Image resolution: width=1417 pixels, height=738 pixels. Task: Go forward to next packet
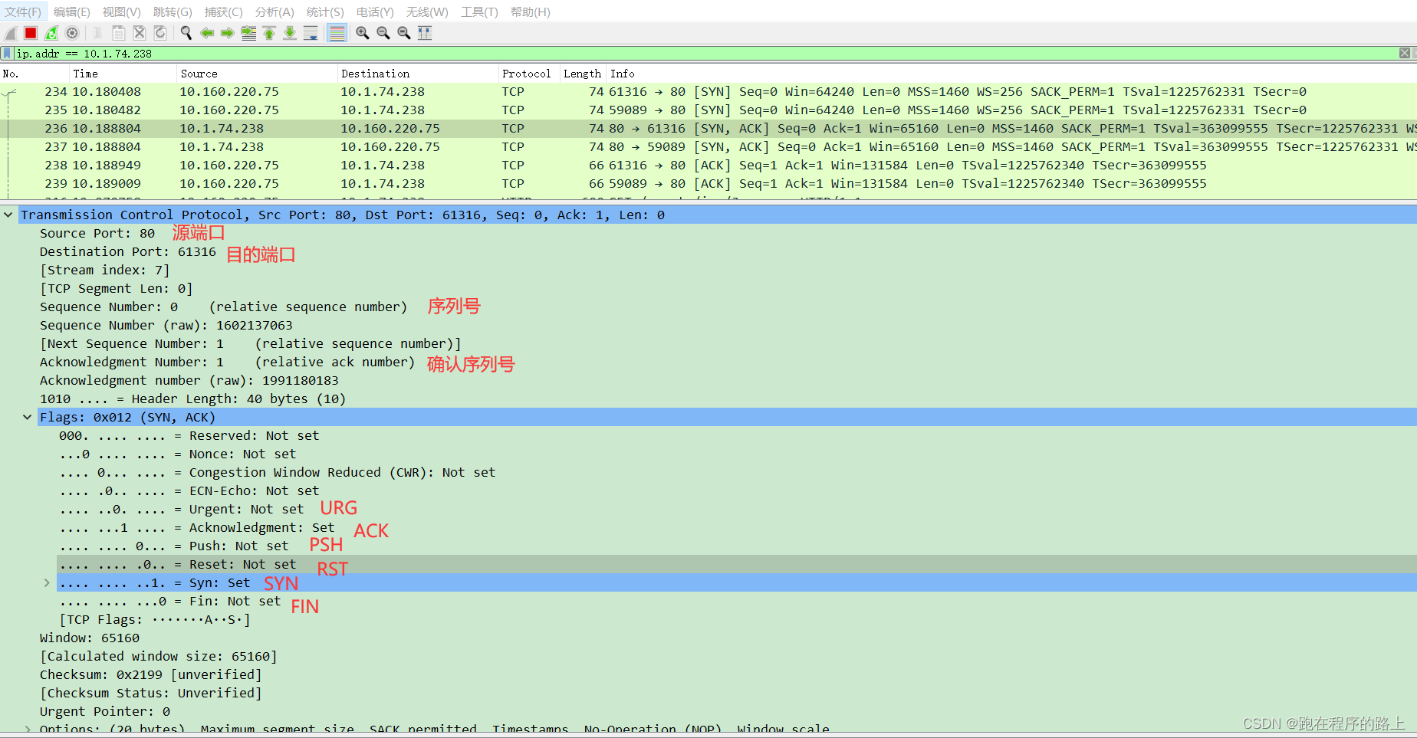click(x=227, y=33)
